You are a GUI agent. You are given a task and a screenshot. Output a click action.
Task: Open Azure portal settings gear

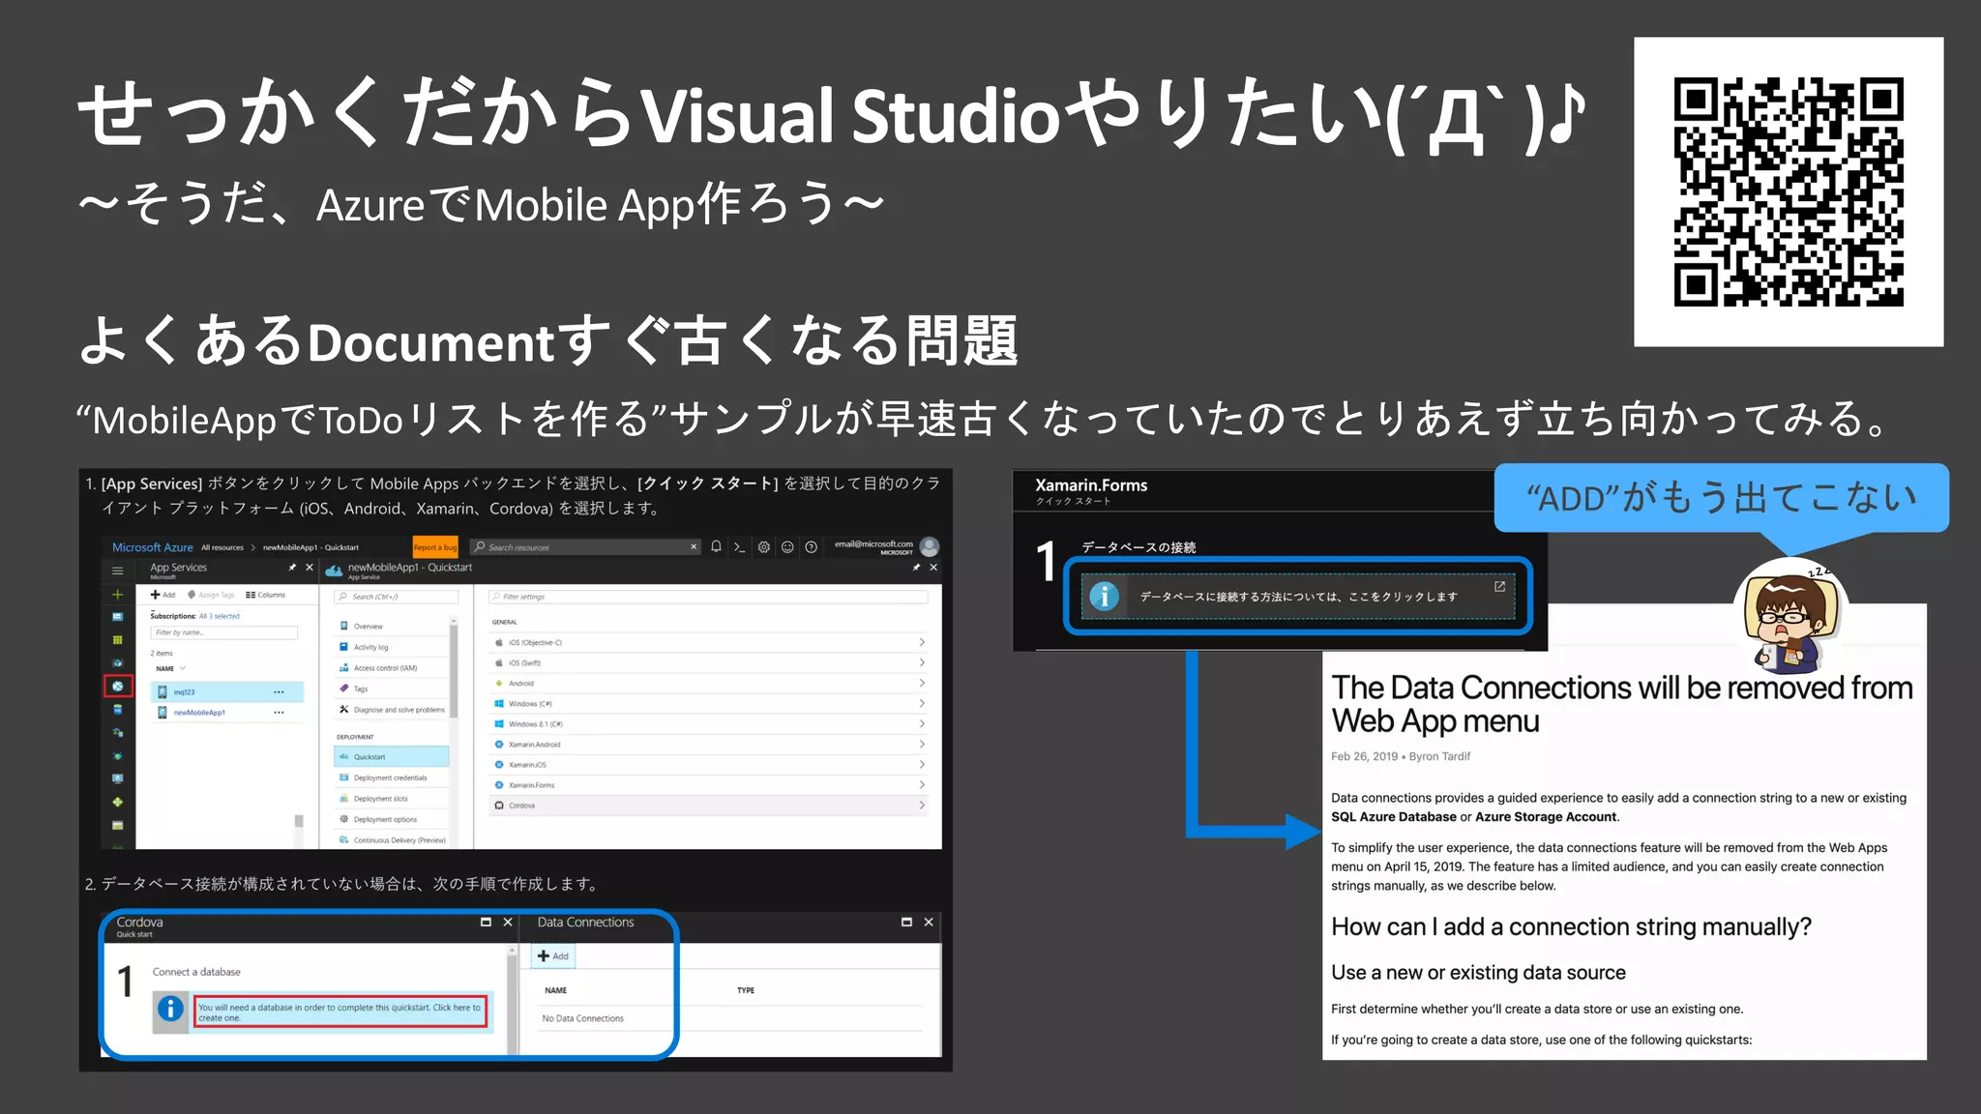764,546
